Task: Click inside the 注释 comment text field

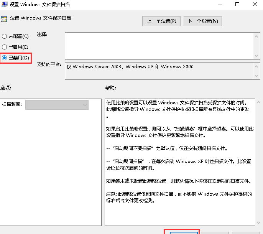Action: click(x=159, y=45)
